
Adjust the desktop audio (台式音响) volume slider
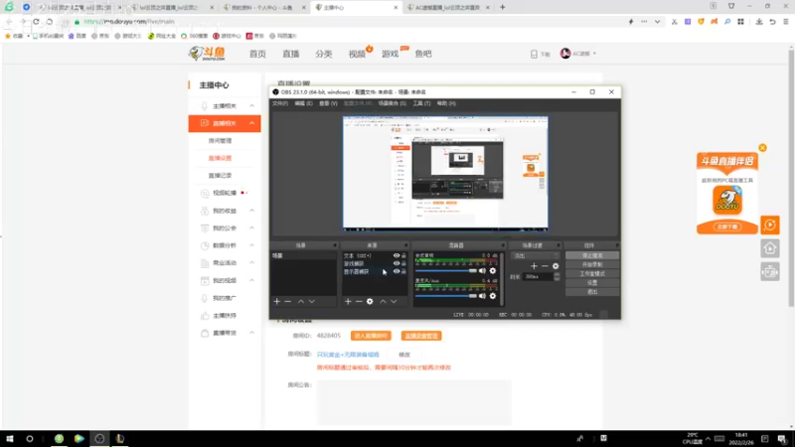click(446, 270)
